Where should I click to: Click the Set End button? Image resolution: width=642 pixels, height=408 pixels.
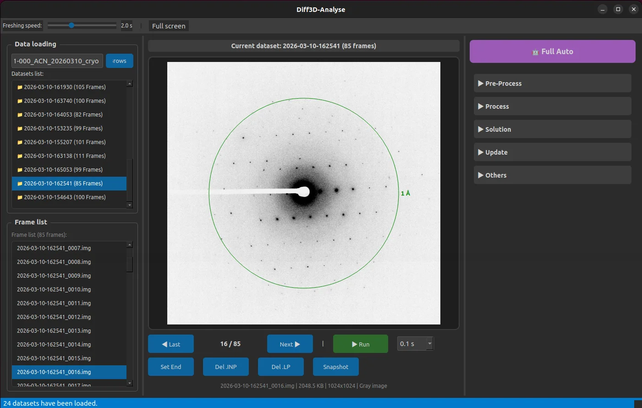[170, 367]
